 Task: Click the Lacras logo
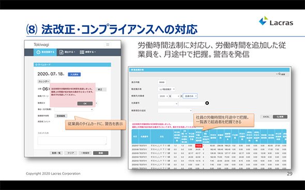(276, 21)
